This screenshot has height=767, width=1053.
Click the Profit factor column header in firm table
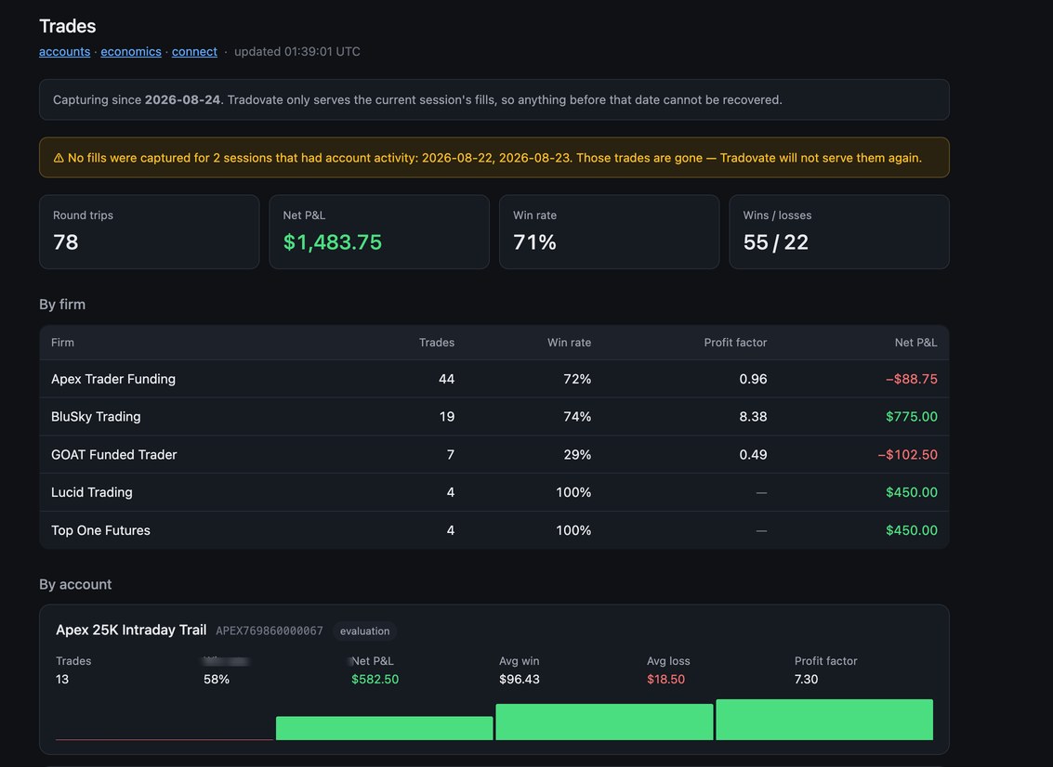pyautogui.click(x=735, y=343)
